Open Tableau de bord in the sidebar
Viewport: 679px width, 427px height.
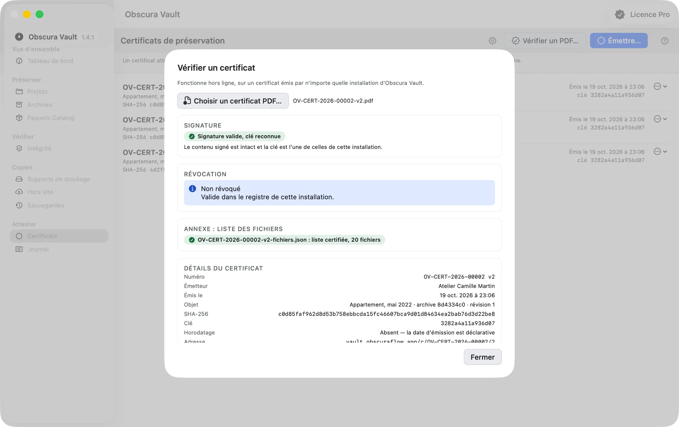59,61
